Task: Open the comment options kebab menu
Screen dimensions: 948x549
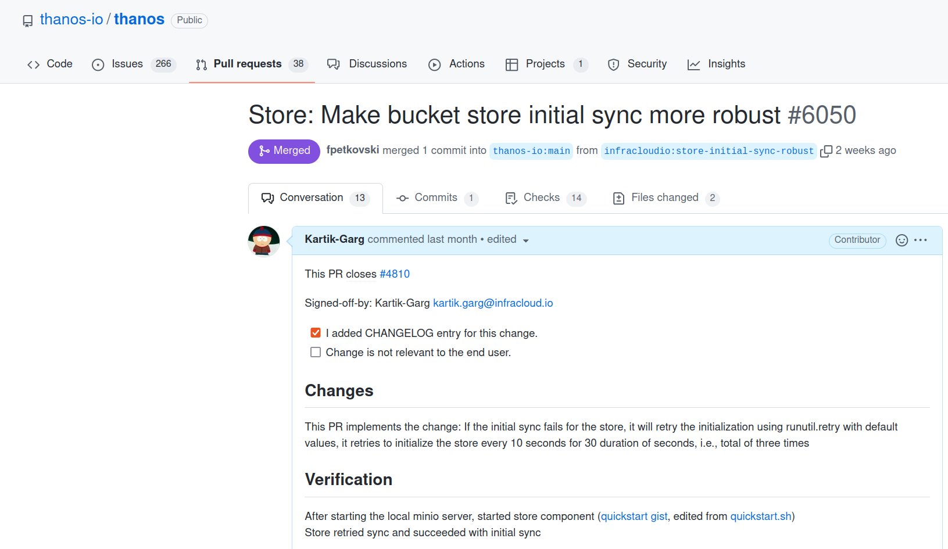Action: pos(921,240)
